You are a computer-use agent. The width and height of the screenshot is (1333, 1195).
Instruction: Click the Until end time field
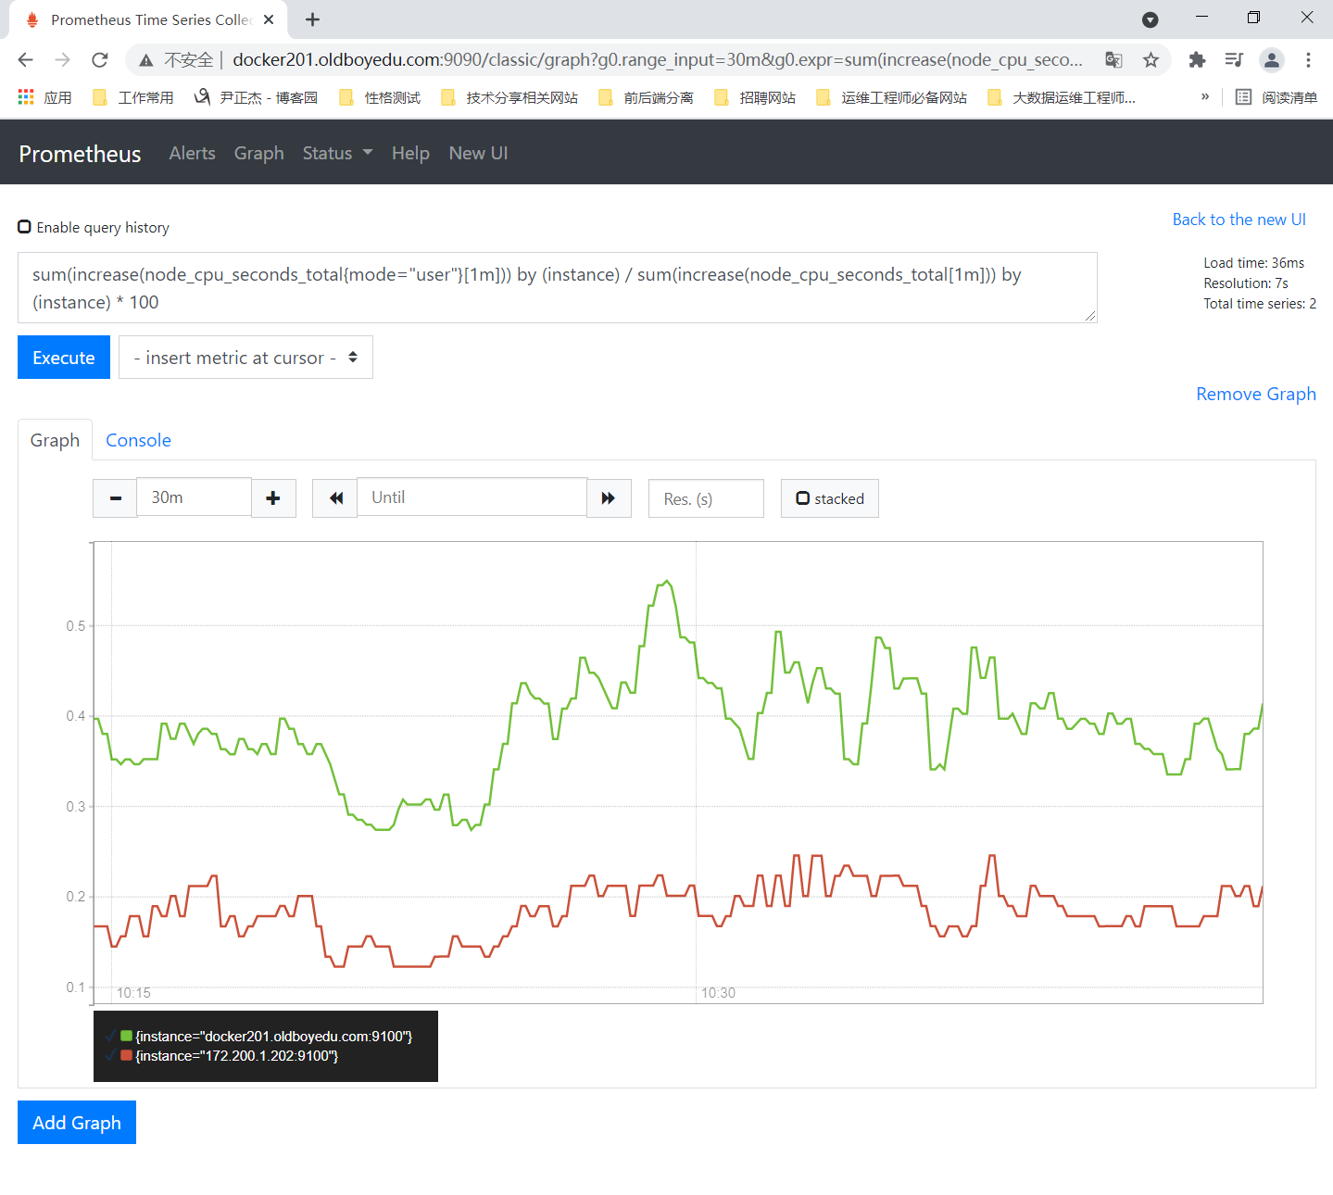[472, 497]
